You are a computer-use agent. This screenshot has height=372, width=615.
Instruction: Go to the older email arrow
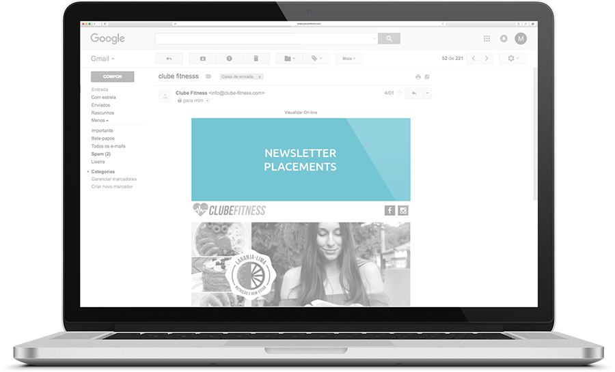coord(487,58)
